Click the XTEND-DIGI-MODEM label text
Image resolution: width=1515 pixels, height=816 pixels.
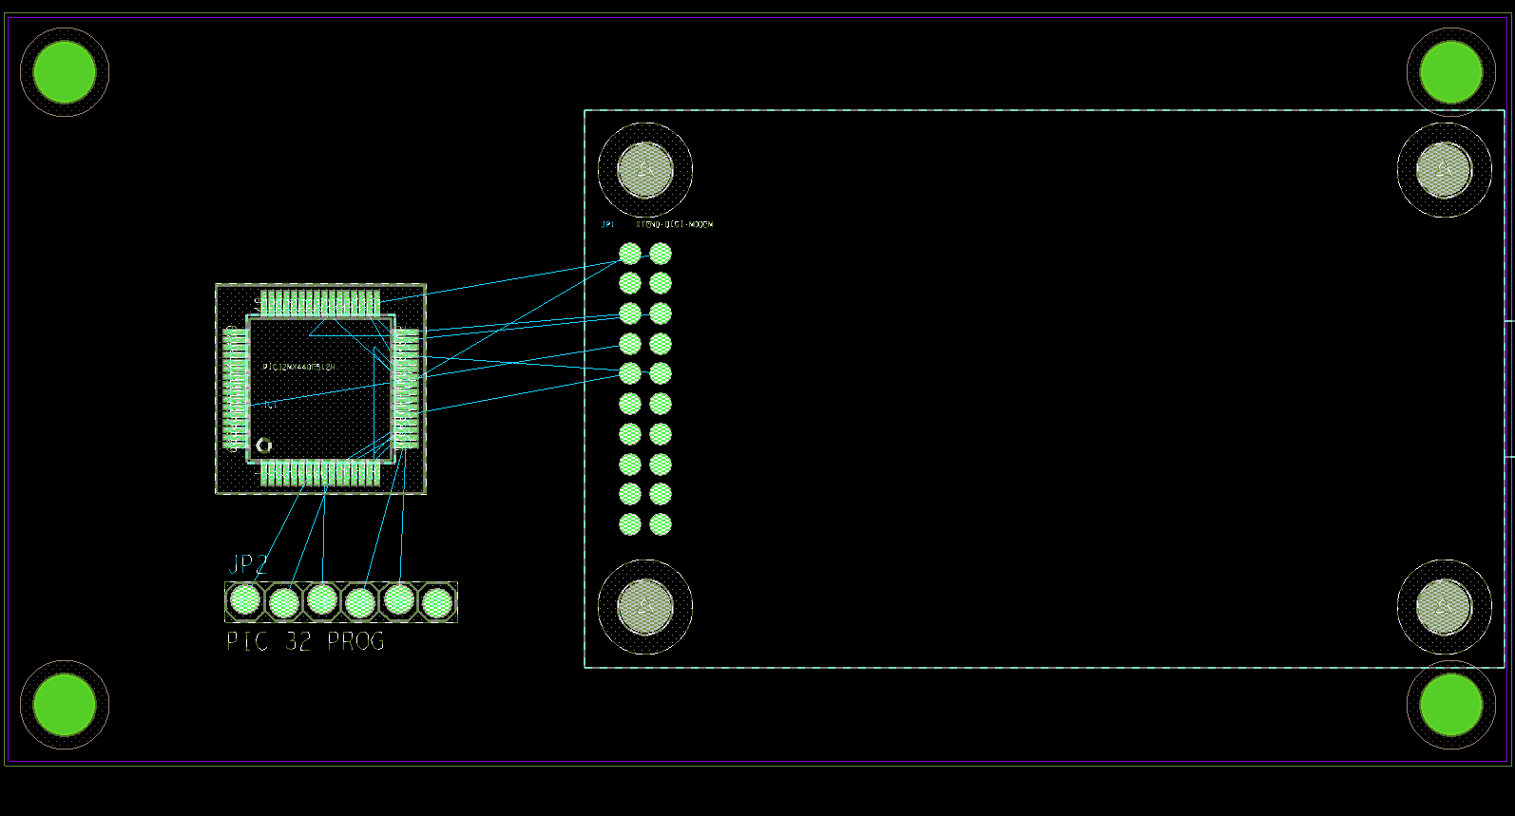tap(674, 225)
